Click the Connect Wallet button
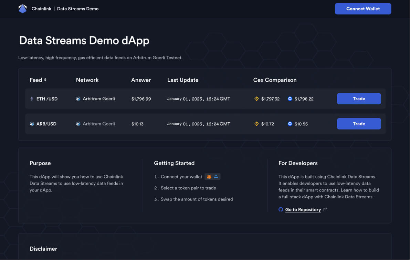The height and width of the screenshot is (260, 410). tap(363, 9)
